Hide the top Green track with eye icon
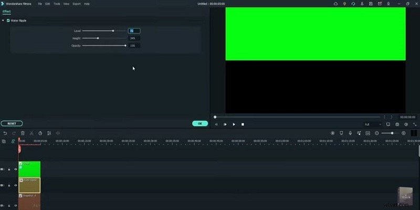 point(15,169)
